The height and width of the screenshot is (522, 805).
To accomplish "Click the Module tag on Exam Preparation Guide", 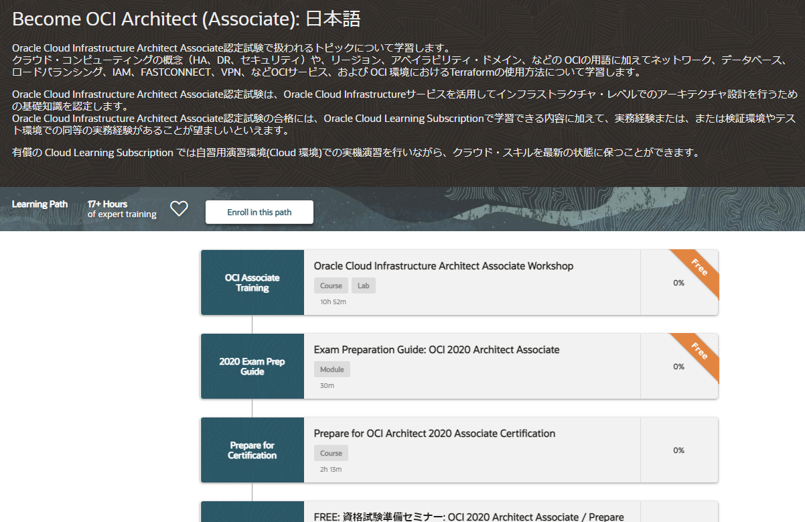I will point(332,369).
